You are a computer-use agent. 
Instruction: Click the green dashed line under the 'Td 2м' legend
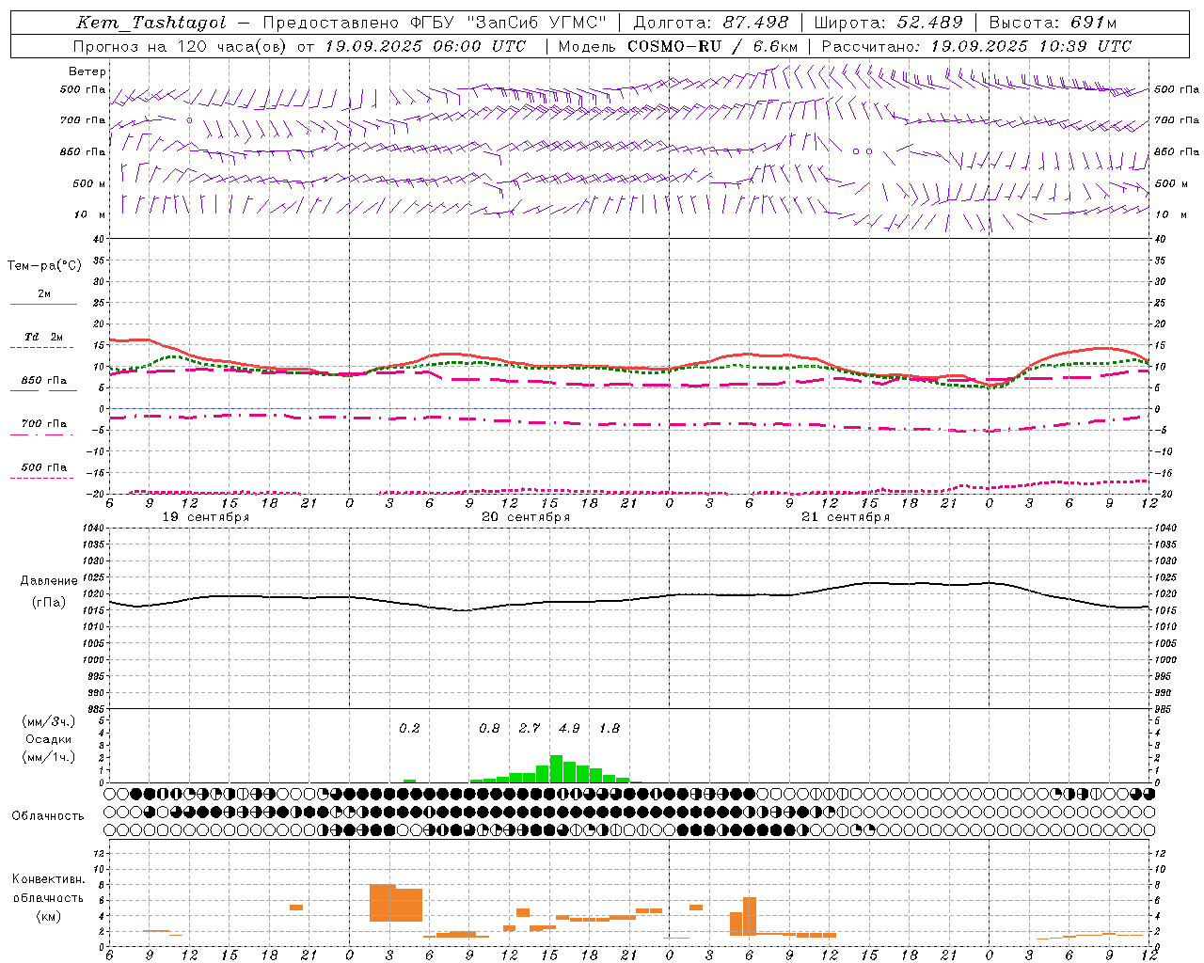(43, 348)
